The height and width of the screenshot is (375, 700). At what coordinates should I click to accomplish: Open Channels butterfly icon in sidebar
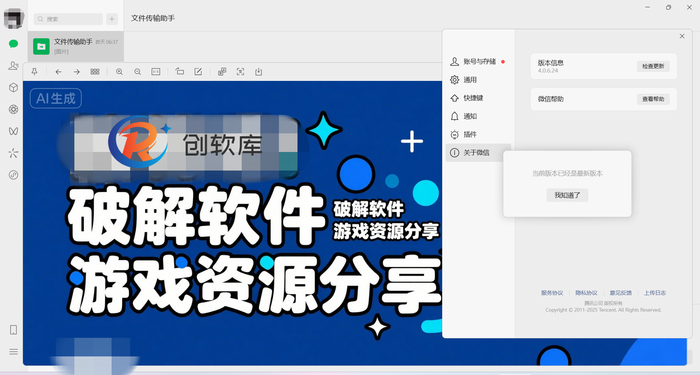[x=13, y=131]
